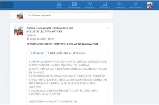Click the 'Escribe una respuesta' reply field
This screenshot has height=105, width=159.
[67, 15]
